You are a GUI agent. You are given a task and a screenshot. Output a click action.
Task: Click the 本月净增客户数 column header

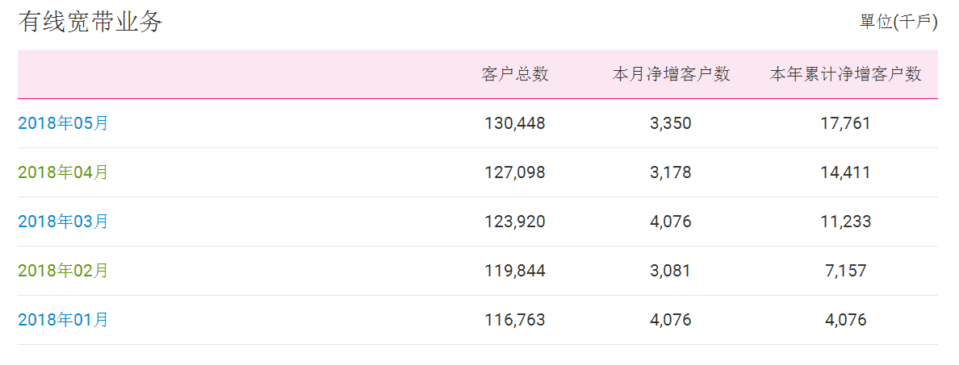click(x=671, y=74)
